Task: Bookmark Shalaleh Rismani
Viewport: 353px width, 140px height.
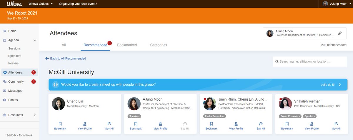Action: 287,126
